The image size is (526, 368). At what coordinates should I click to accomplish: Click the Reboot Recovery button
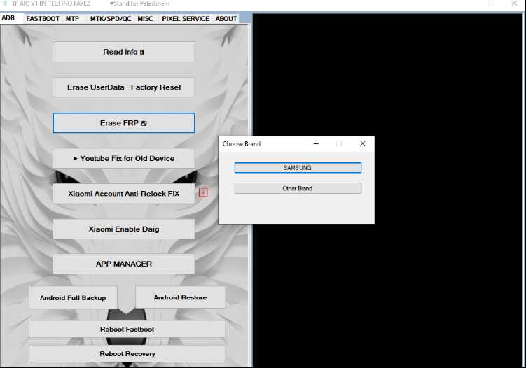click(x=127, y=354)
